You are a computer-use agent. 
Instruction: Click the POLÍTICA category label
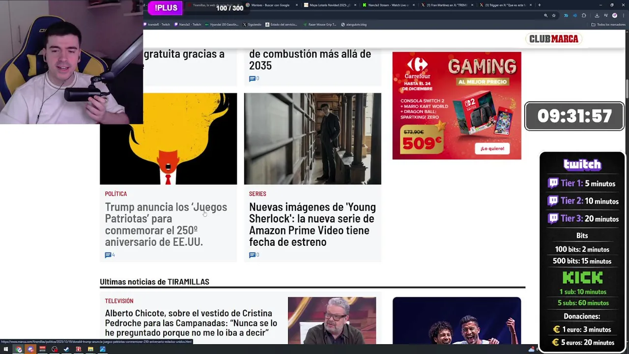click(x=116, y=194)
